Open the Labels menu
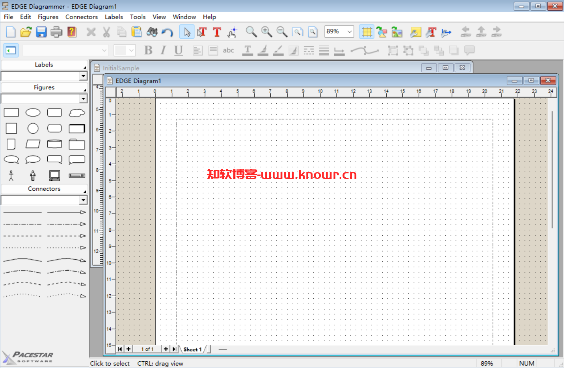The height and width of the screenshot is (368, 564). click(x=114, y=17)
